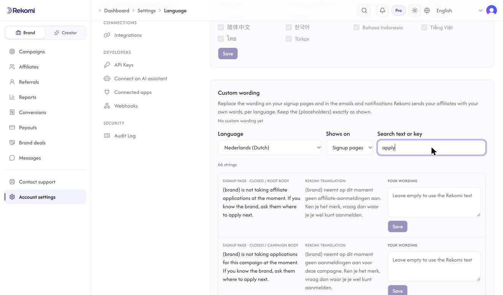Go to Dashboard in the breadcrumb

(x=117, y=11)
